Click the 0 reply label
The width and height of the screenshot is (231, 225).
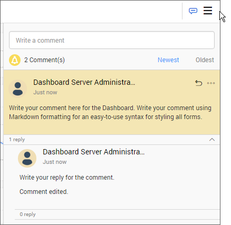[27, 214]
